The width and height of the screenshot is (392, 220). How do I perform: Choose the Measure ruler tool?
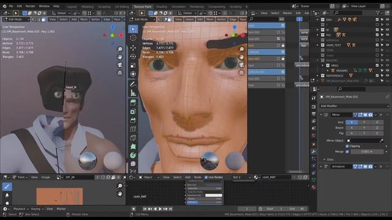coord(133,93)
